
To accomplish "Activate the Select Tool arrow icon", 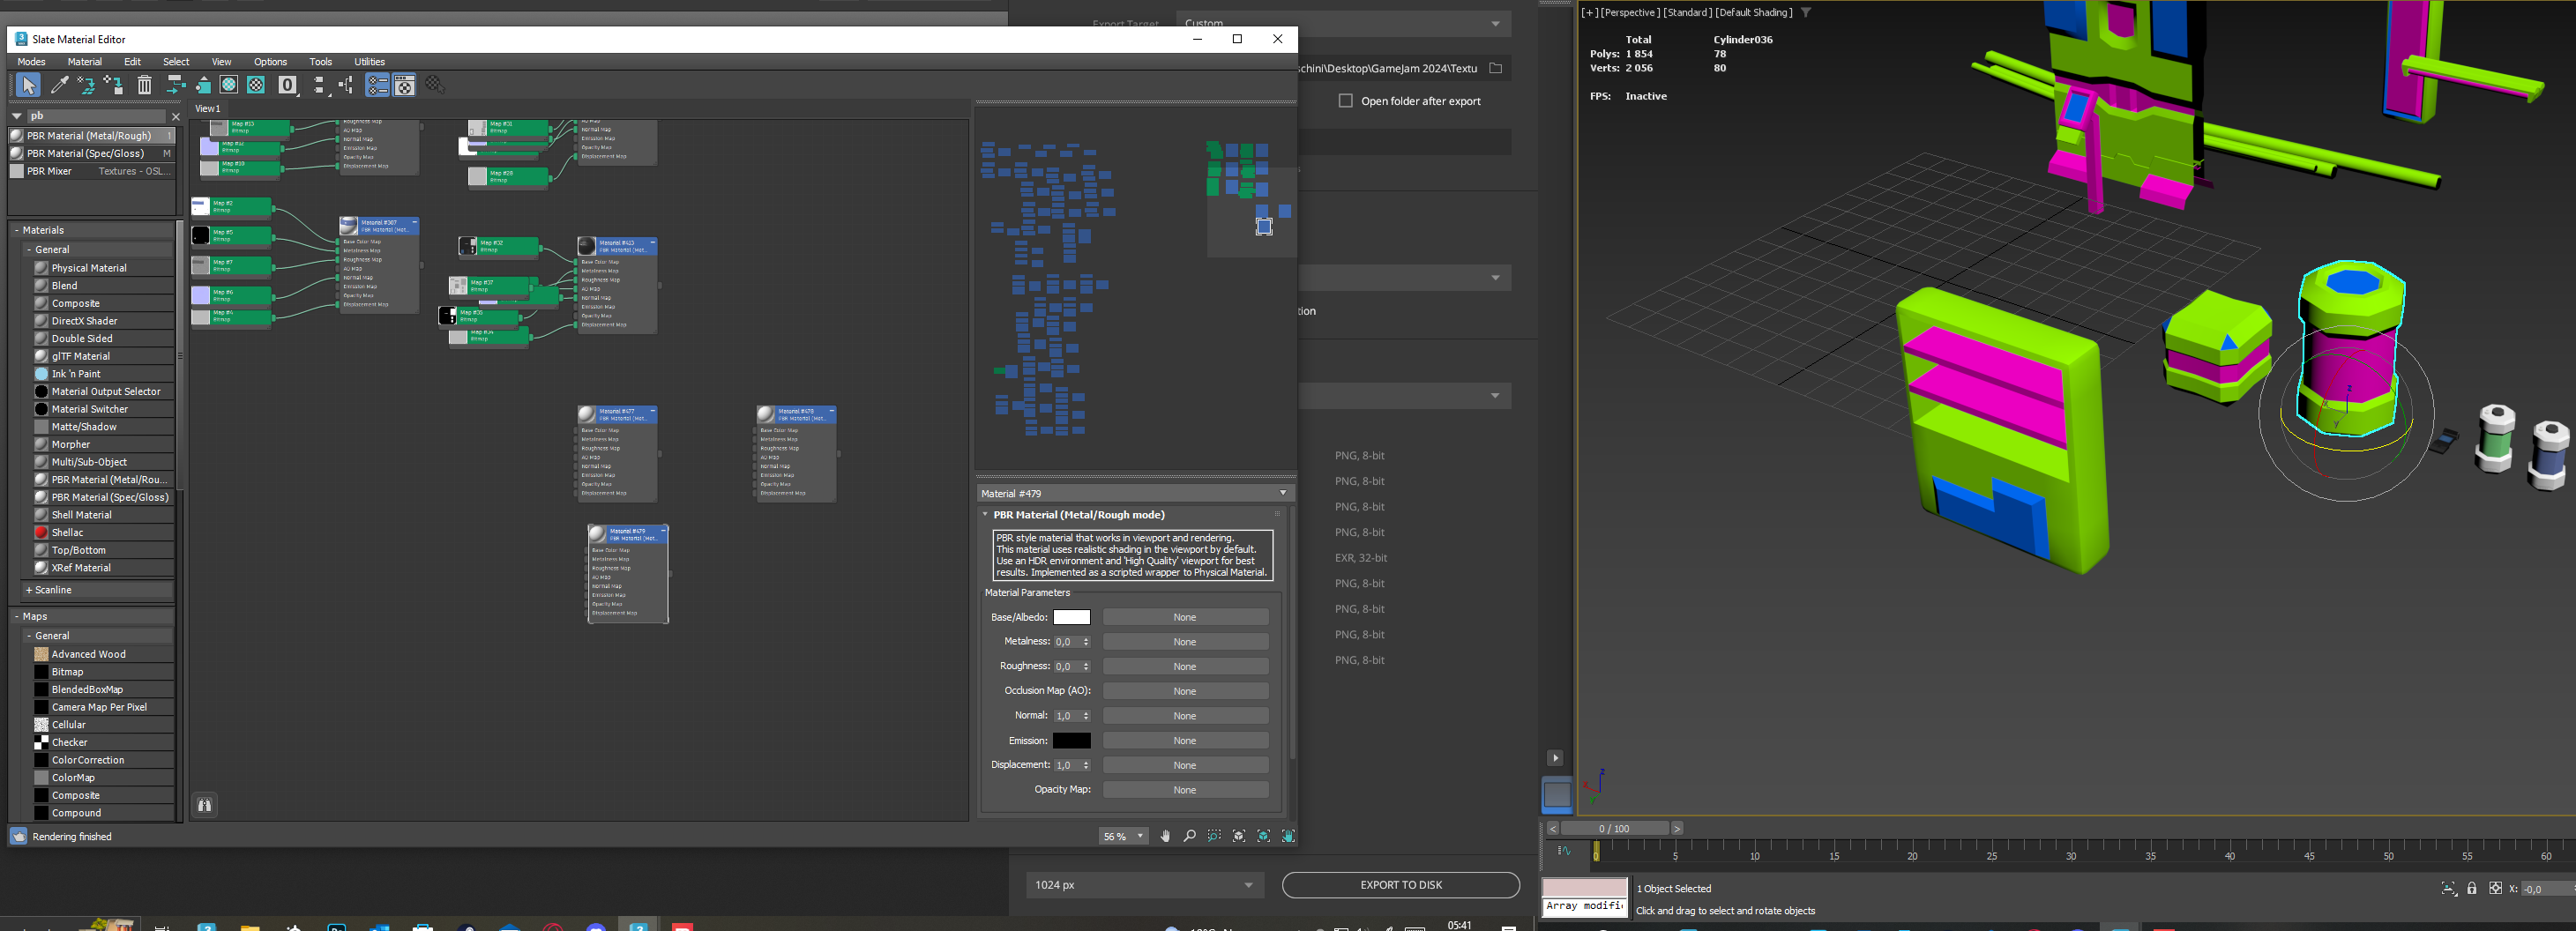I will click(28, 85).
